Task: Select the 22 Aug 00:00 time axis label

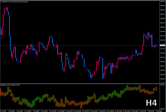Action: pyautogui.click(x=102, y=111)
